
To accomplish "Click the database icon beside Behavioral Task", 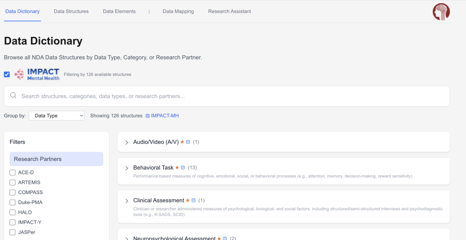I will point(183,168).
